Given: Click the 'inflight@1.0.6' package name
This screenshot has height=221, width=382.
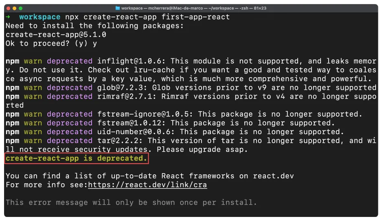Looking at the screenshot, I should (131, 61).
